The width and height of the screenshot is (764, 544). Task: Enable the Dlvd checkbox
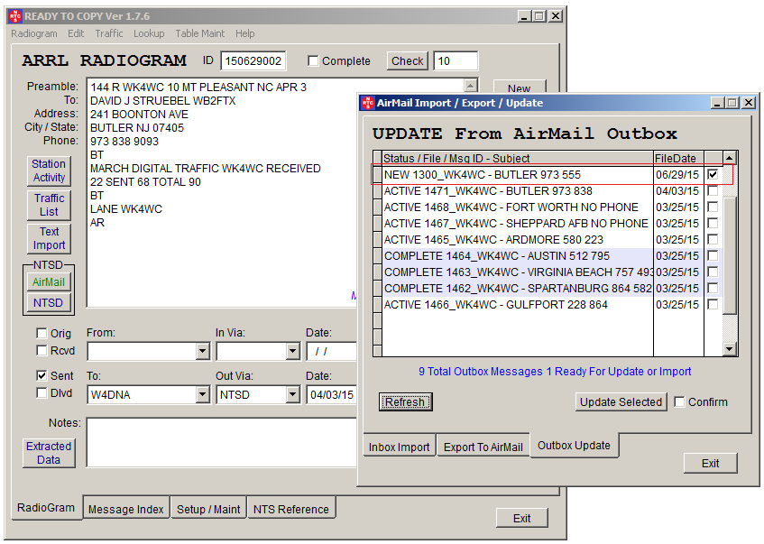coord(41,393)
